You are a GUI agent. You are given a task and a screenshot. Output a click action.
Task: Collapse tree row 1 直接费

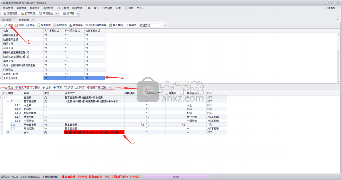click(x=4, y=97)
